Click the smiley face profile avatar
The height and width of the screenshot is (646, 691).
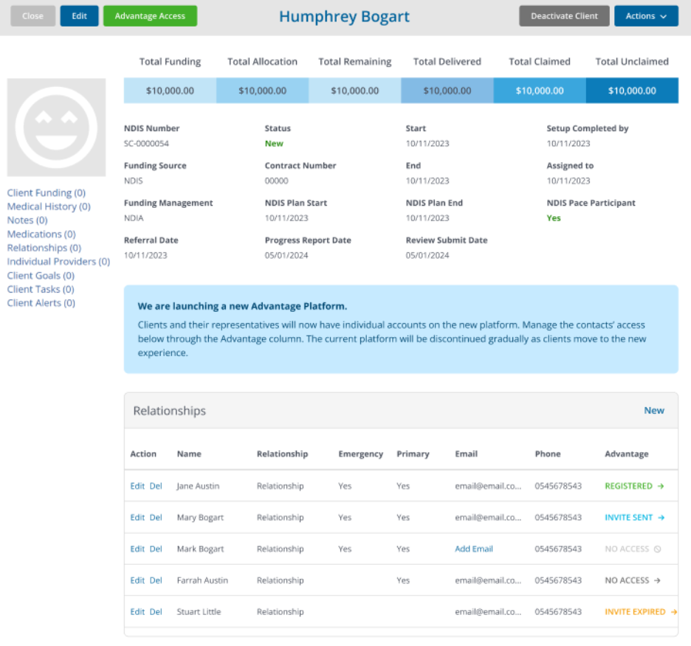tap(56, 128)
